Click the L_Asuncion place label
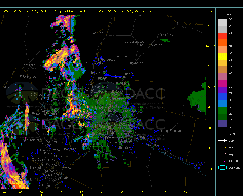The height and width of the screenshot is (196, 243). coord(135,63)
